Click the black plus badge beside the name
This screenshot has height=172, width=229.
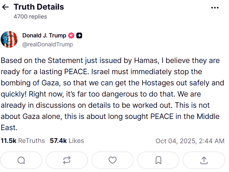(79, 35)
